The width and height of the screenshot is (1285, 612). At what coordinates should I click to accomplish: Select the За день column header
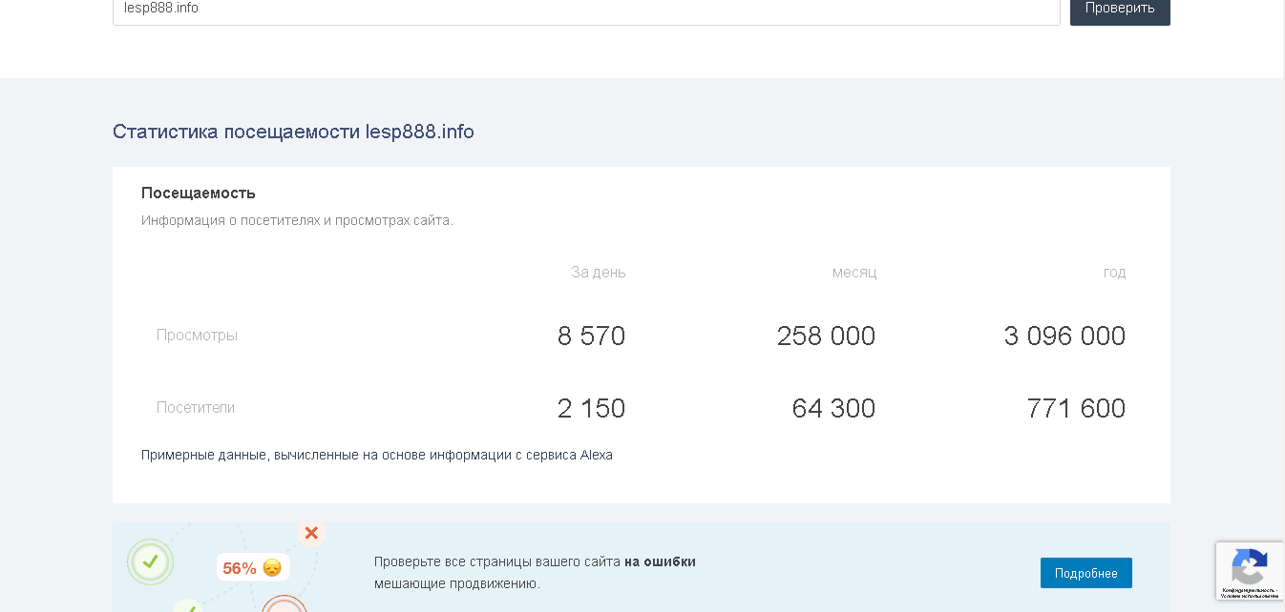tap(598, 273)
